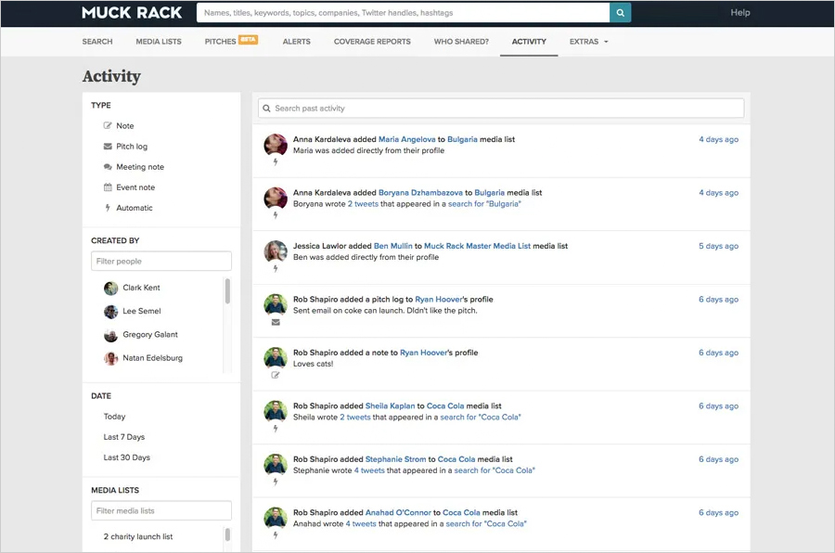Click avatar beside Boryana Dzhambazova activity
This screenshot has width=835, height=553.
tap(276, 199)
